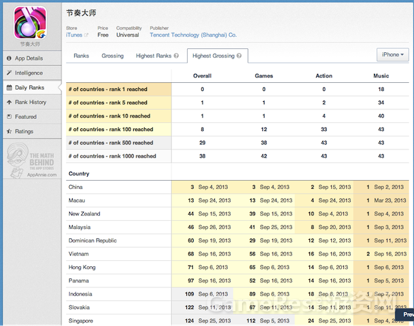414x326 pixels.
Task: Click the 节奏大师 app title heading
Action: [82, 13]
